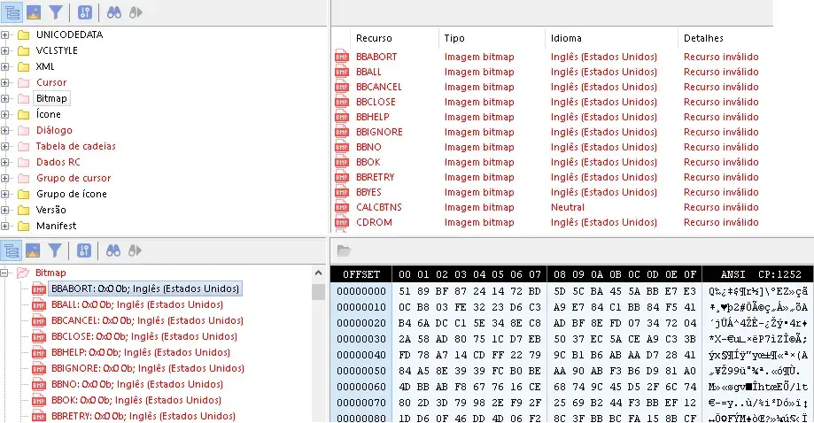Click image preview icon in upper toolbar
Viewport: 814px width, 423px height.
coord(33,12)
